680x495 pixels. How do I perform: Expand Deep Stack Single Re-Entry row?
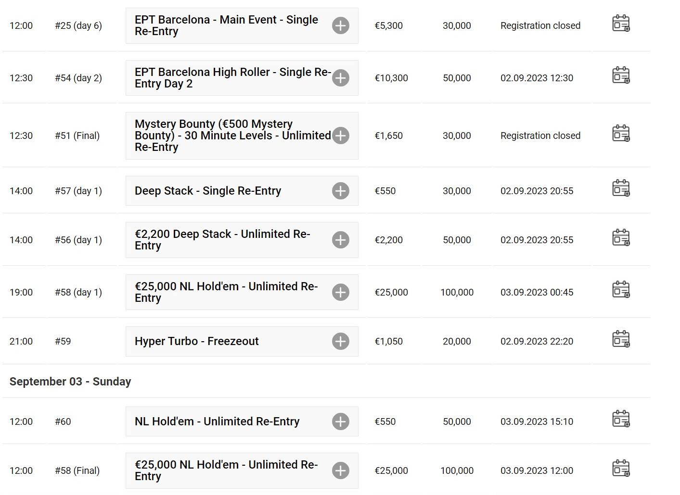(x=341, y=191)
